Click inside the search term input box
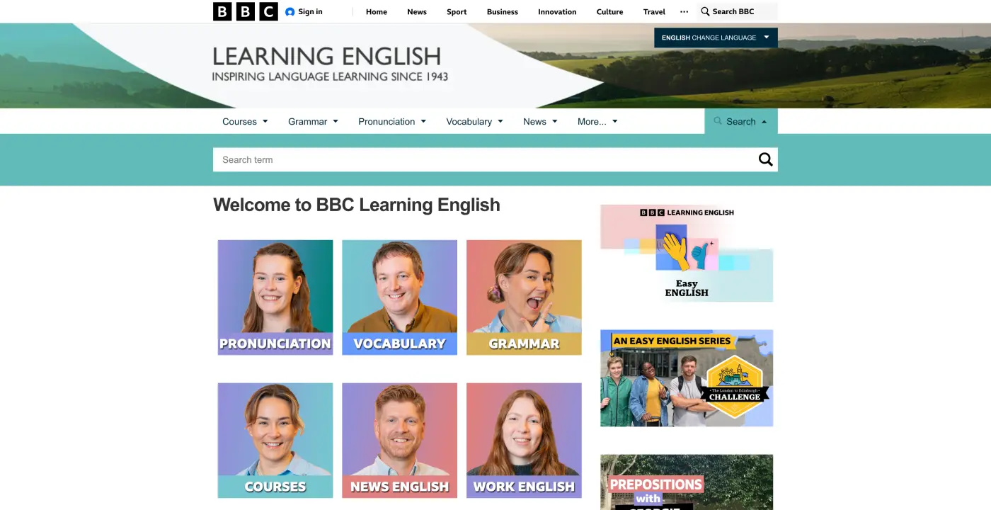The height and width of the screenshot is (510, 991). [x=425, y=159]
